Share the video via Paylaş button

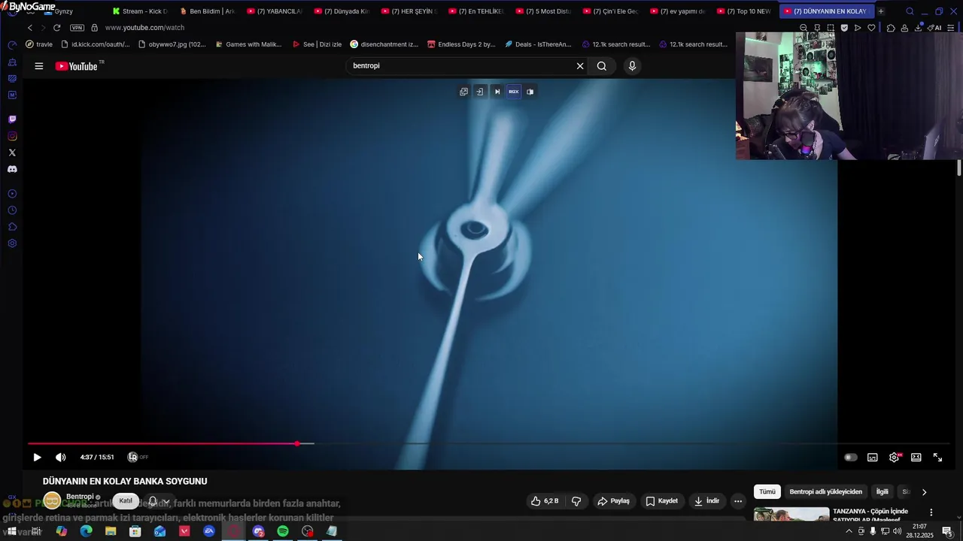(x=613, y=501)
